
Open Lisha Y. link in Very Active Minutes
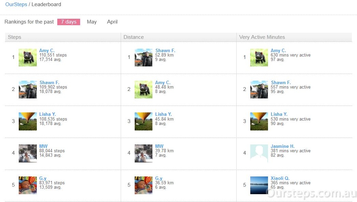279,114
